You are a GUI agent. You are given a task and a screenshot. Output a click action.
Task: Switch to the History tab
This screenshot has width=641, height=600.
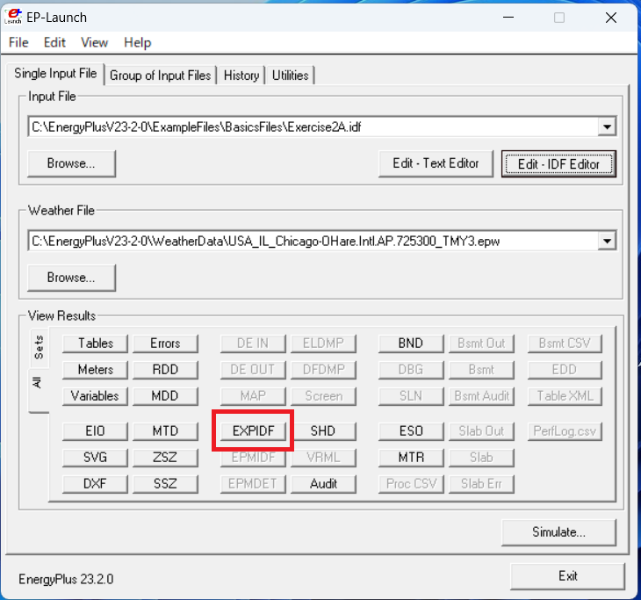click(241, 76)
